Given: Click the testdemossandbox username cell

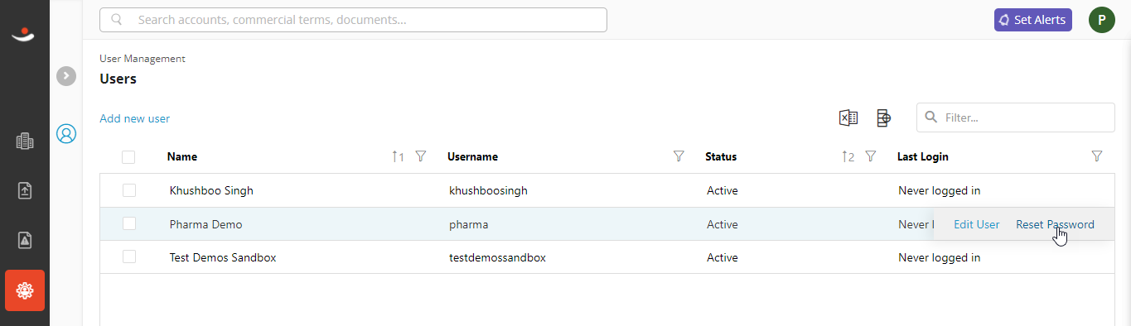Looking at the screenshot, I should [497, 257].
